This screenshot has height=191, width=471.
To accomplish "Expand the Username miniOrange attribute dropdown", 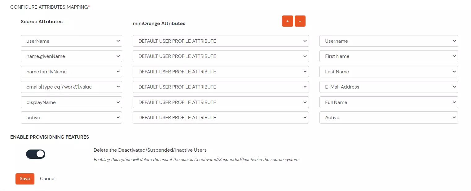I will 389,41.
